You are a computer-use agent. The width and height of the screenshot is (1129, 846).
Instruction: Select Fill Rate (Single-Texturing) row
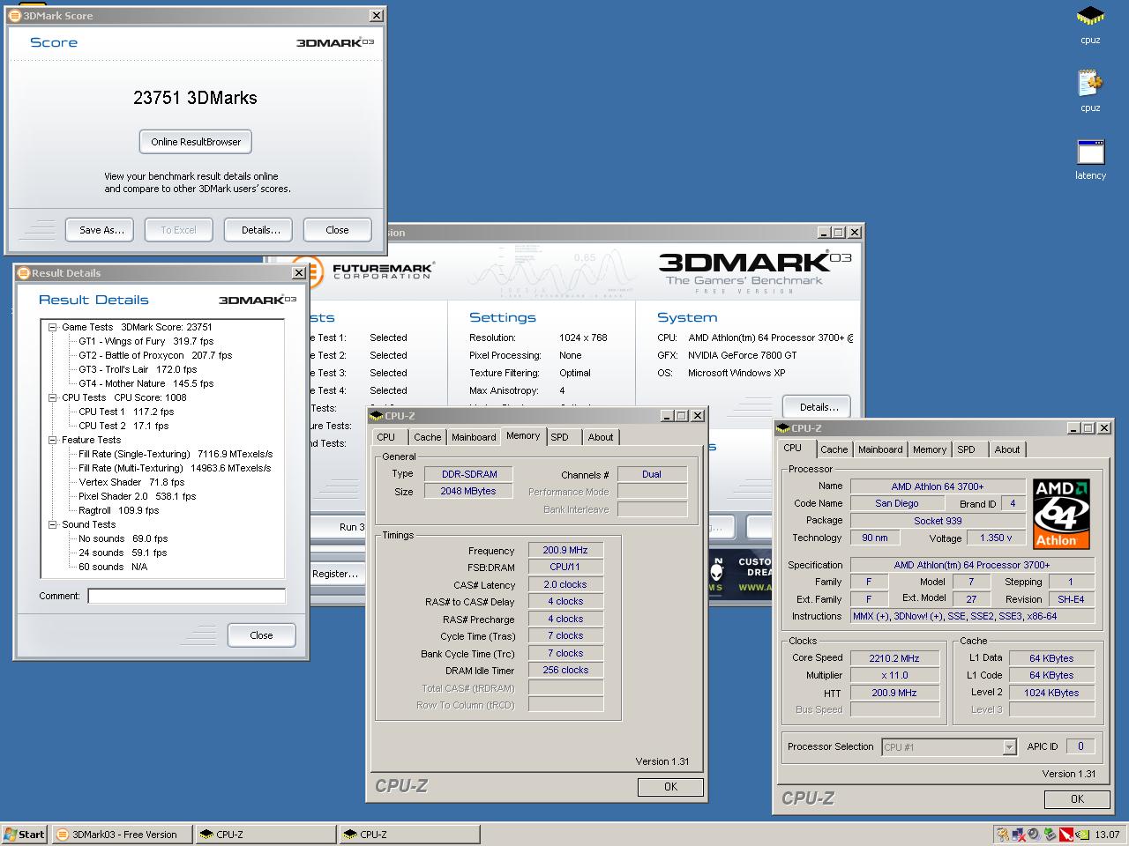click(x=176, y=454)
